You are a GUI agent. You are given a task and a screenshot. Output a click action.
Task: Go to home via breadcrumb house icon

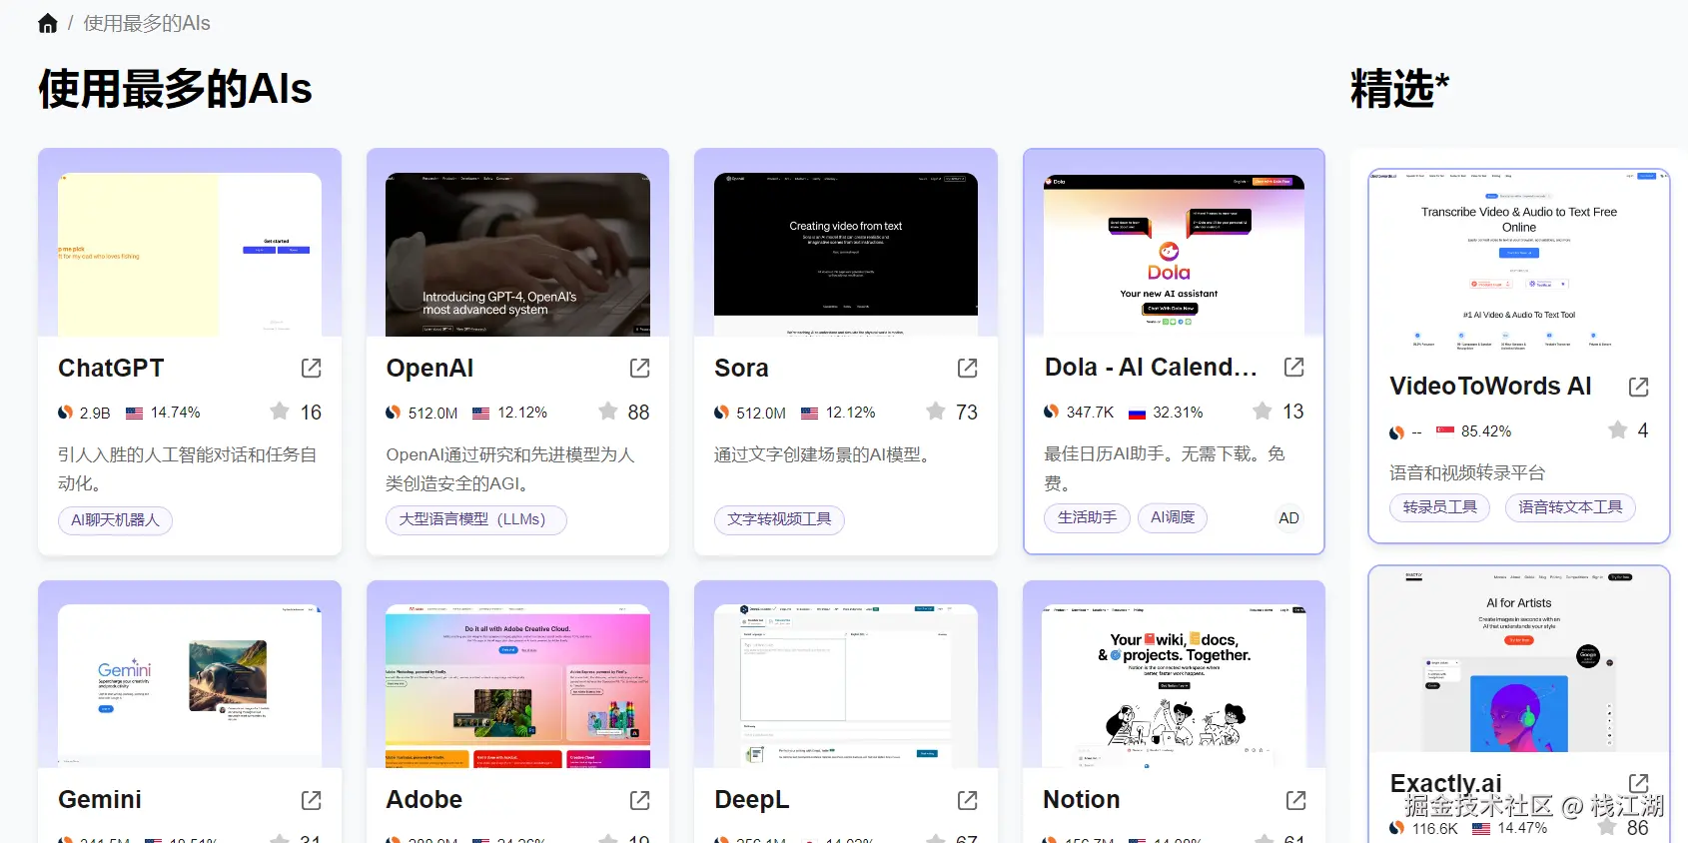click(48, 23)
